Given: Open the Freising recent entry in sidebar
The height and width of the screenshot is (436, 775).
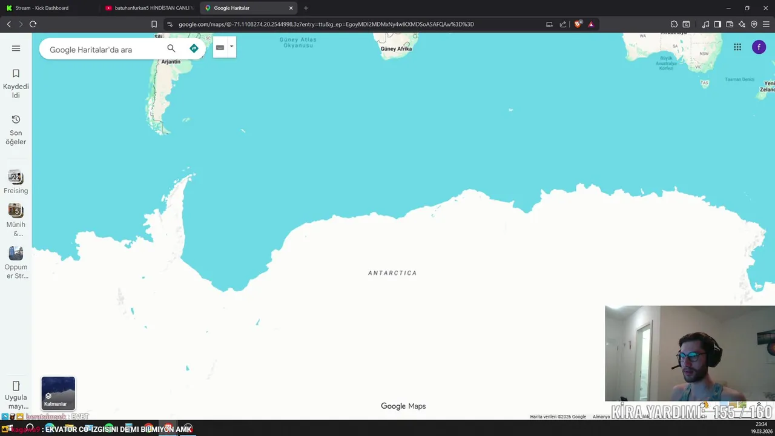Looking at the screenshot, I should click(x=16, y=182).
